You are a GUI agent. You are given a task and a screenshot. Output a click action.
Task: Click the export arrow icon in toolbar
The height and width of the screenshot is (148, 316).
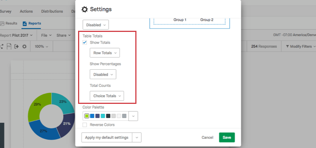pyautogui.click(x=16, y=46)
